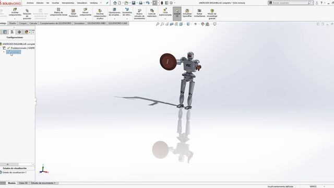Open Operaciones de ensamblaje tool
The width and height of the screenshot is (334, 188).
(x=114, y=12)
